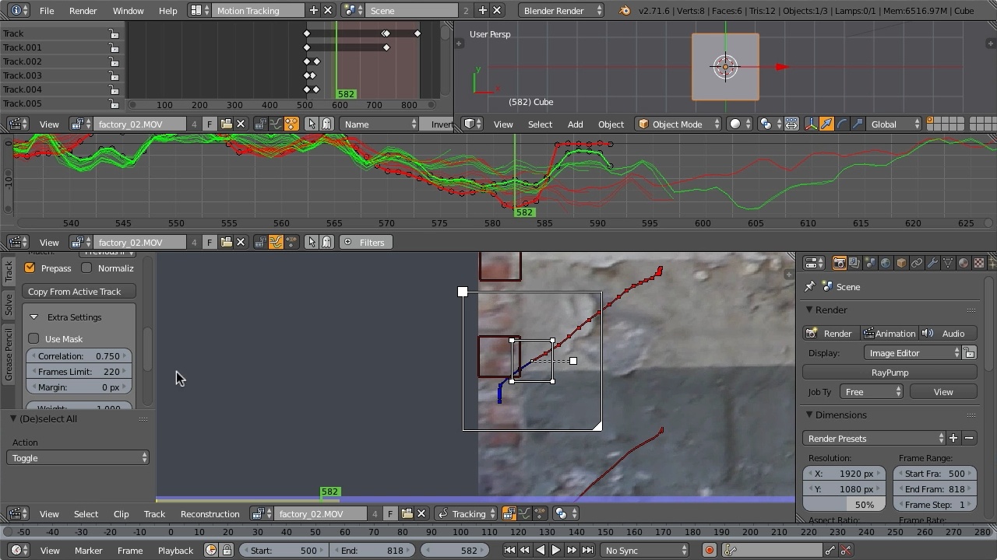Enable the Use Mask checkbox
Screen dimensions: 997x560
pyautogui.click(x=33, y=339)
